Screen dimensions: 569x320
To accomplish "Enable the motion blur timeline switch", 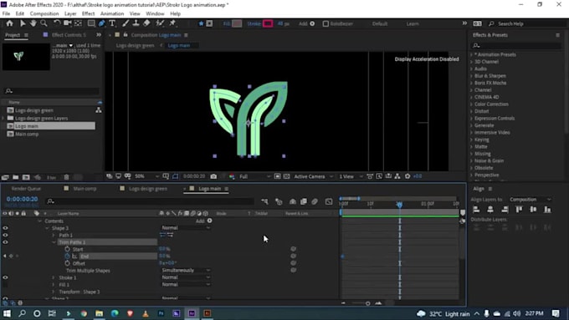I will click(315, 201).
